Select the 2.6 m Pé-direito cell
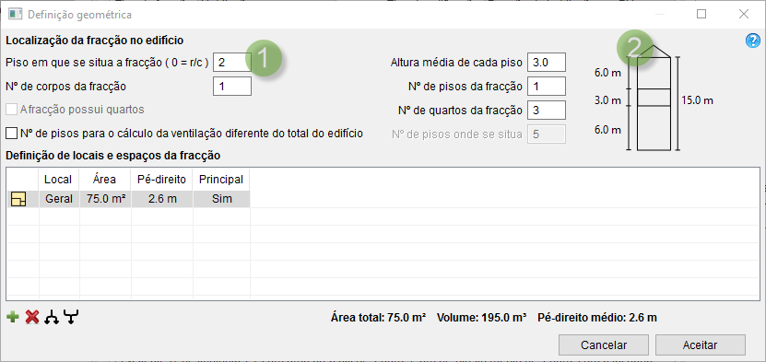The height and width of the screenshot is (362, 766). (161, 199)
